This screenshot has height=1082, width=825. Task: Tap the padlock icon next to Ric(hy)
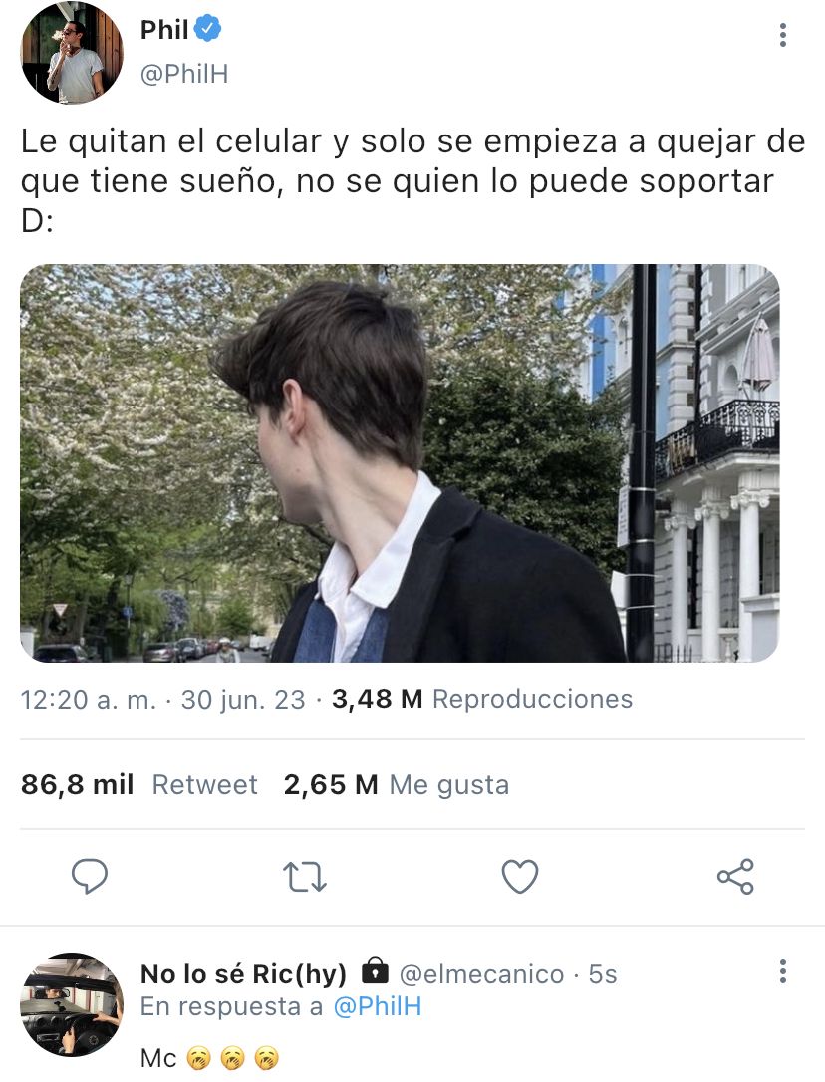point(375,970)
